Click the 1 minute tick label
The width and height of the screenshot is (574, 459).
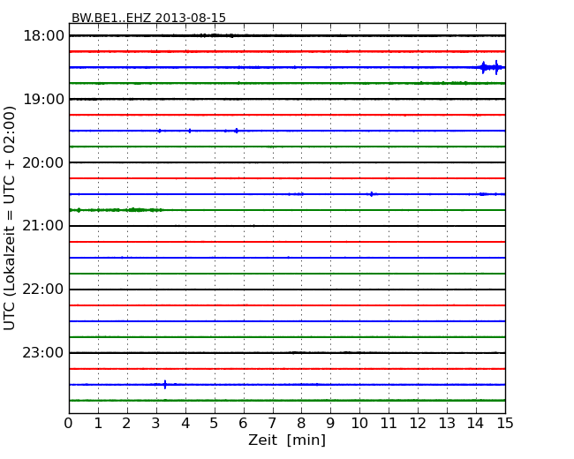point(98,423)
